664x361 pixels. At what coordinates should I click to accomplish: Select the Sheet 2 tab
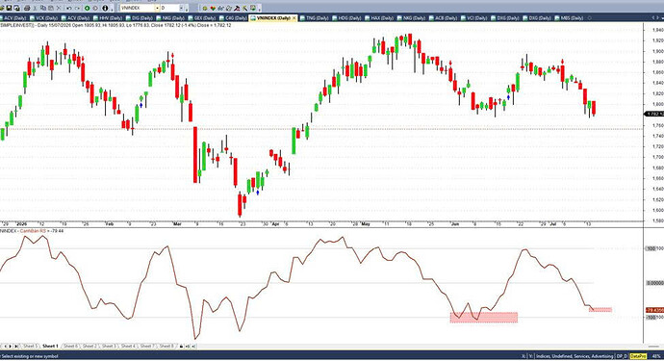coord(89,347)
